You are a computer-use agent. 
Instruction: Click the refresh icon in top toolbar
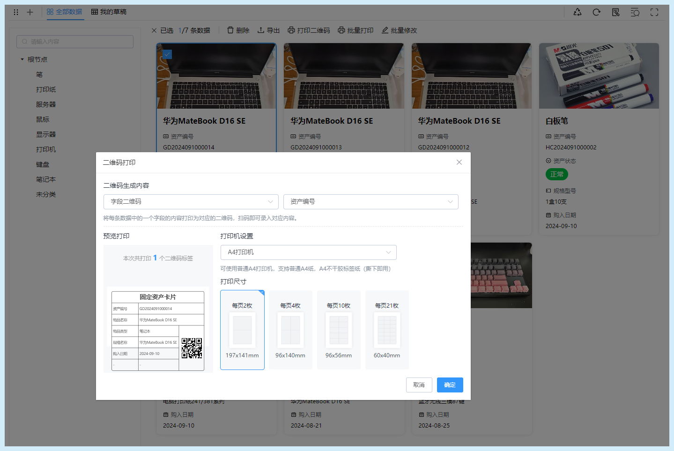(x=596, y=12)
